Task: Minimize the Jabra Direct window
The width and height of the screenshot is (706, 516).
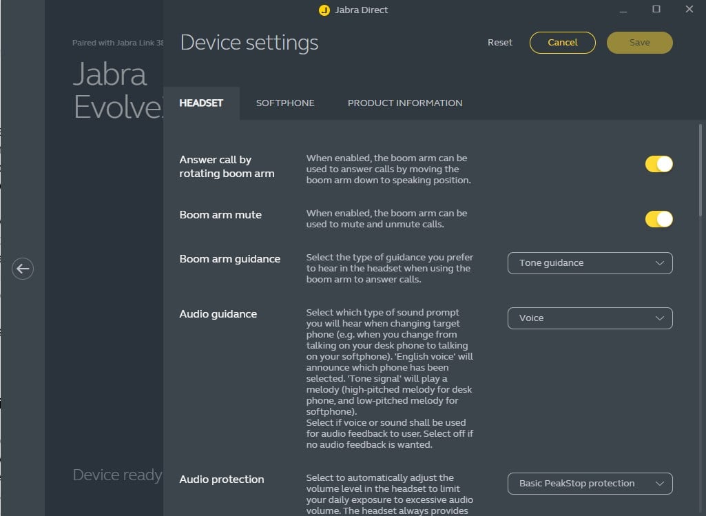Action: point(623,10)
